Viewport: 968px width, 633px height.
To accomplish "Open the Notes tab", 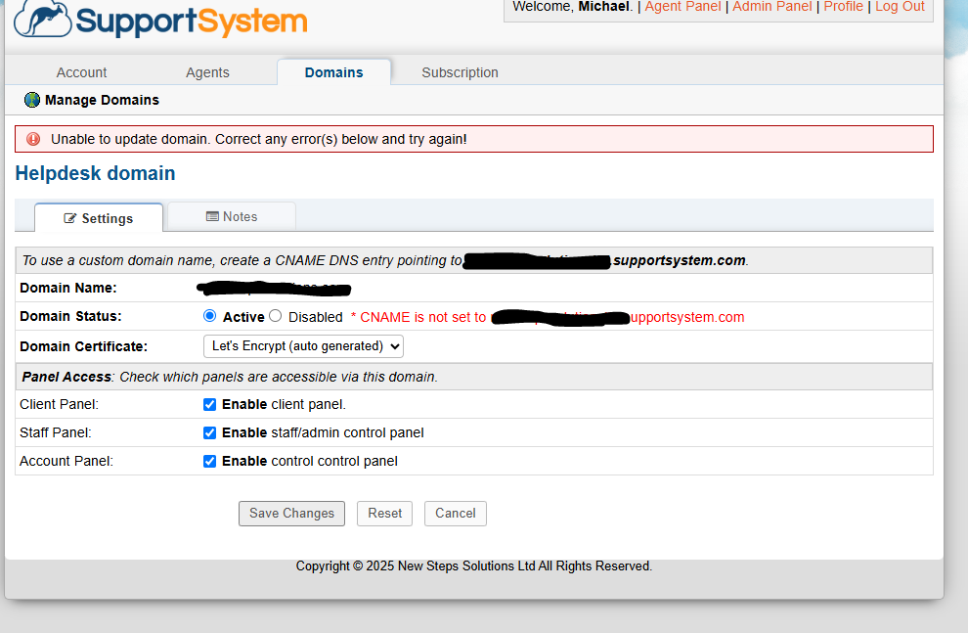I will tap(232, 216).
